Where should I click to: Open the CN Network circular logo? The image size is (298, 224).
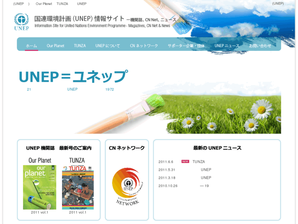click(x=127, y=187)
